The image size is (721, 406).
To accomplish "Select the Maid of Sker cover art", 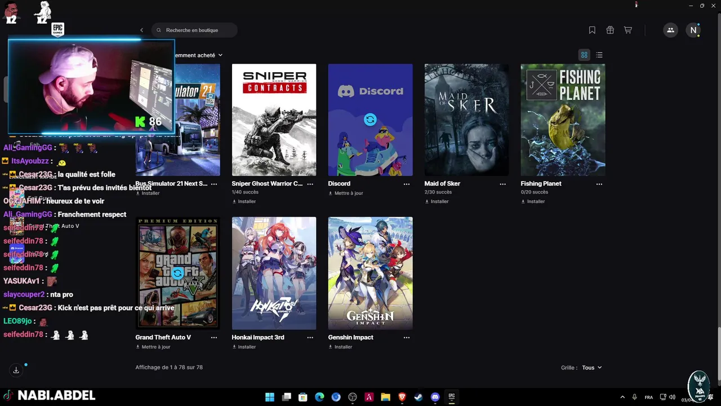I will coord(466,120).
